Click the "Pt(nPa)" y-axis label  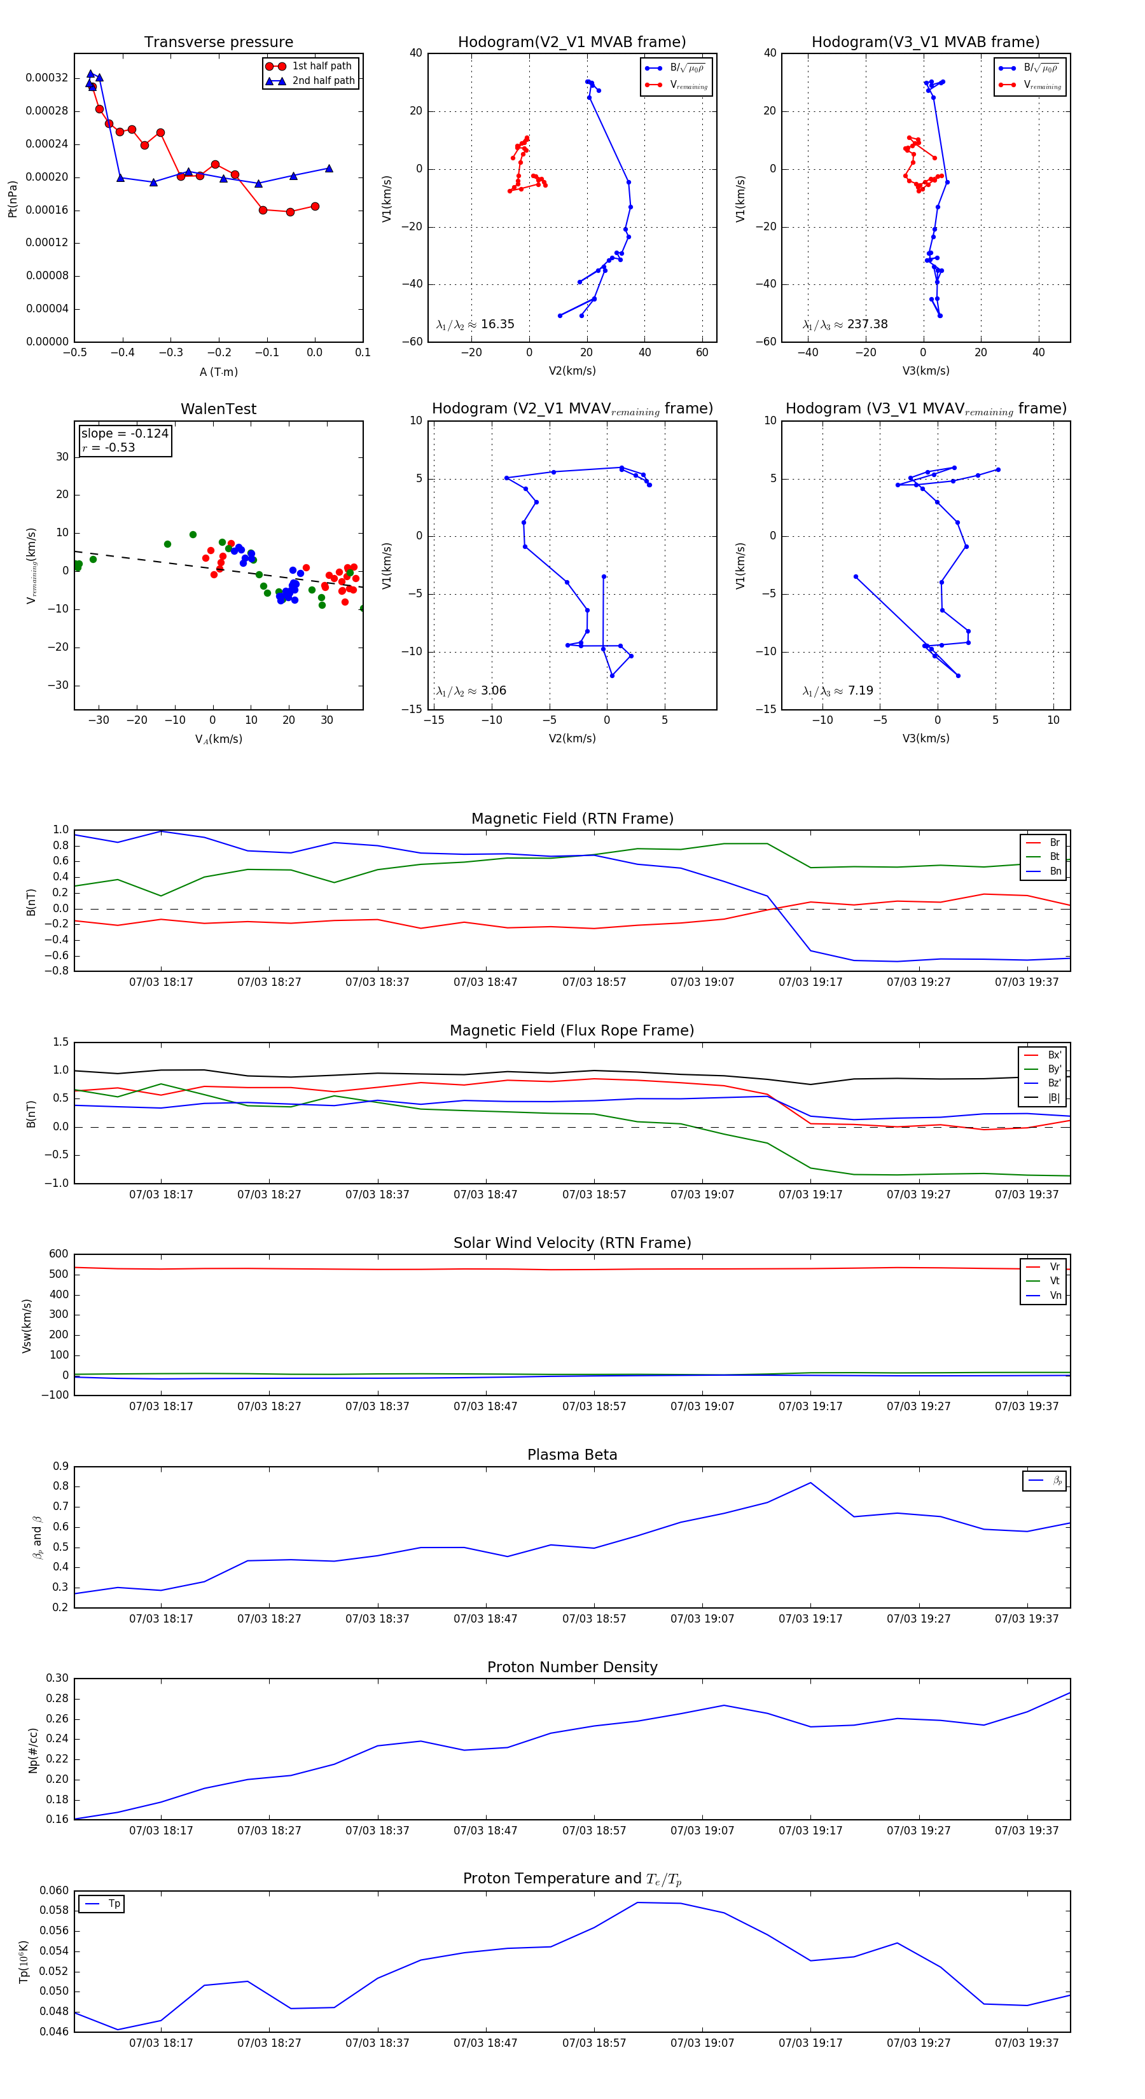point(12,199)
